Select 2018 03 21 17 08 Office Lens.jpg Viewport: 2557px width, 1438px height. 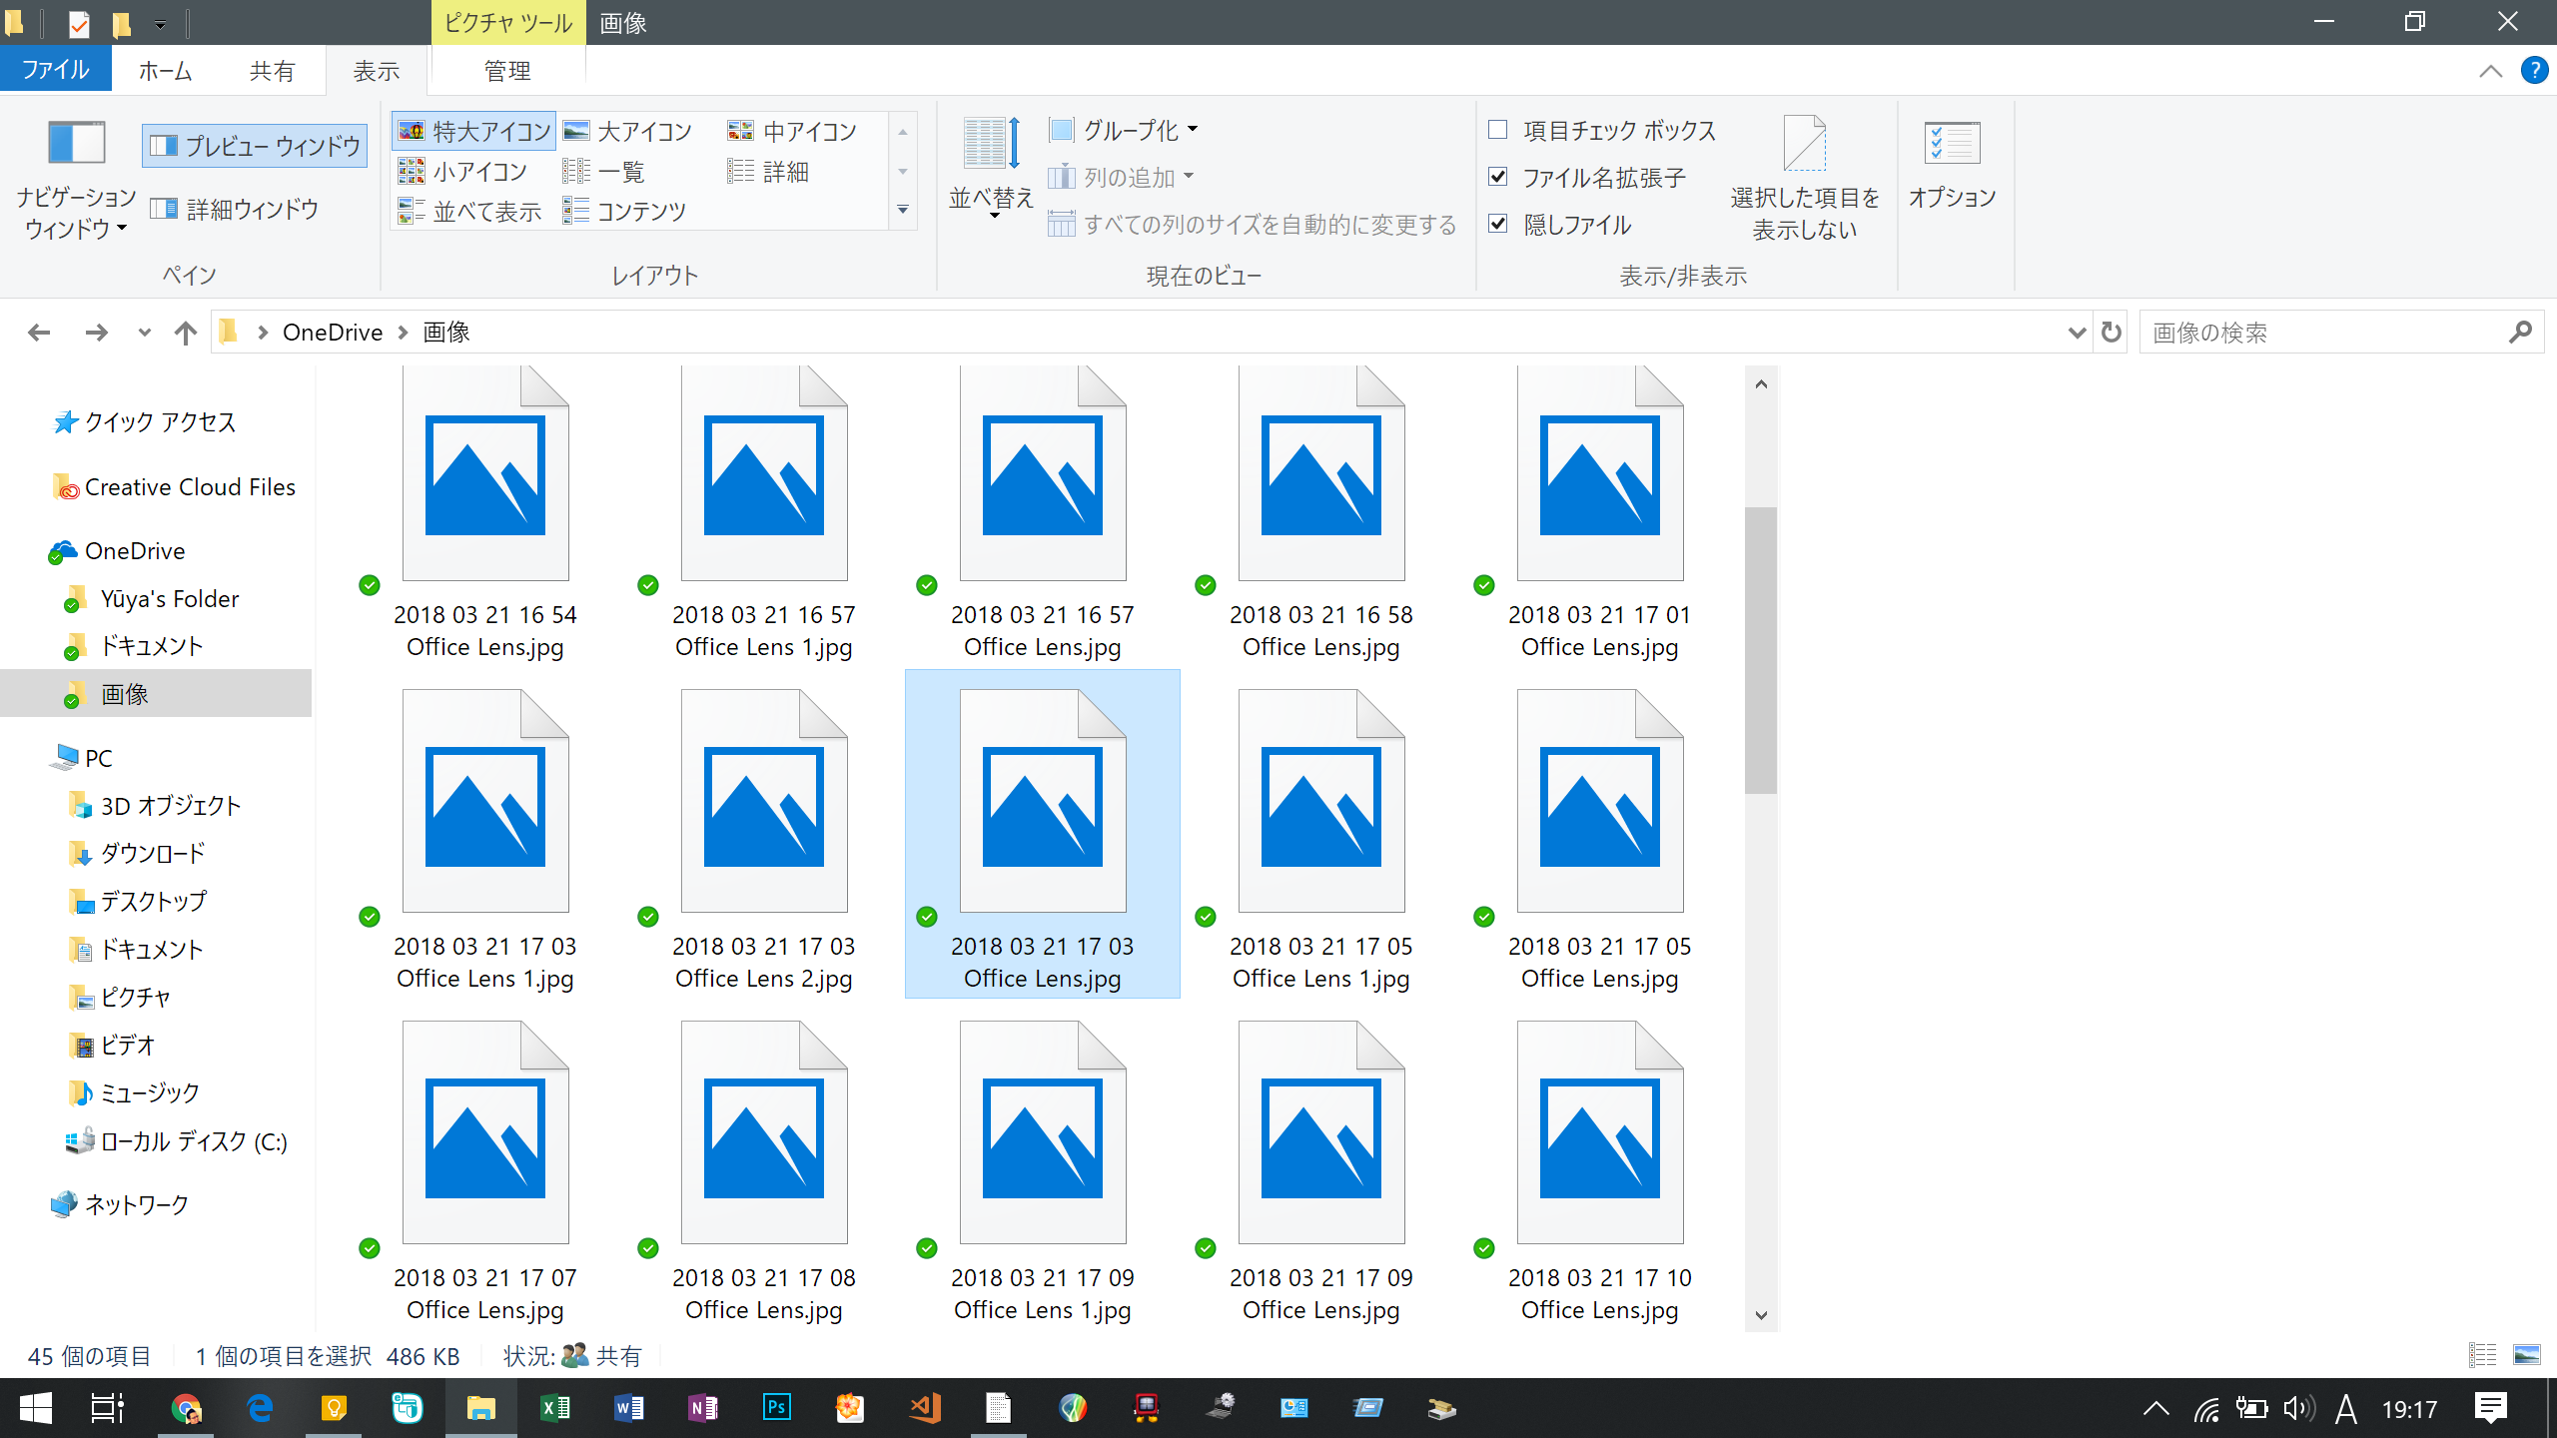tap(763, 1168)
